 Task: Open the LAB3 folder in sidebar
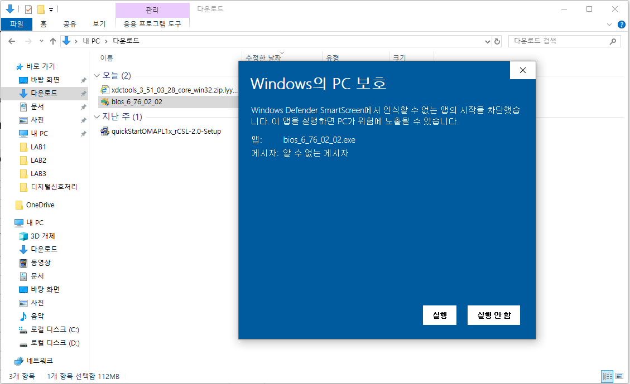38,174
